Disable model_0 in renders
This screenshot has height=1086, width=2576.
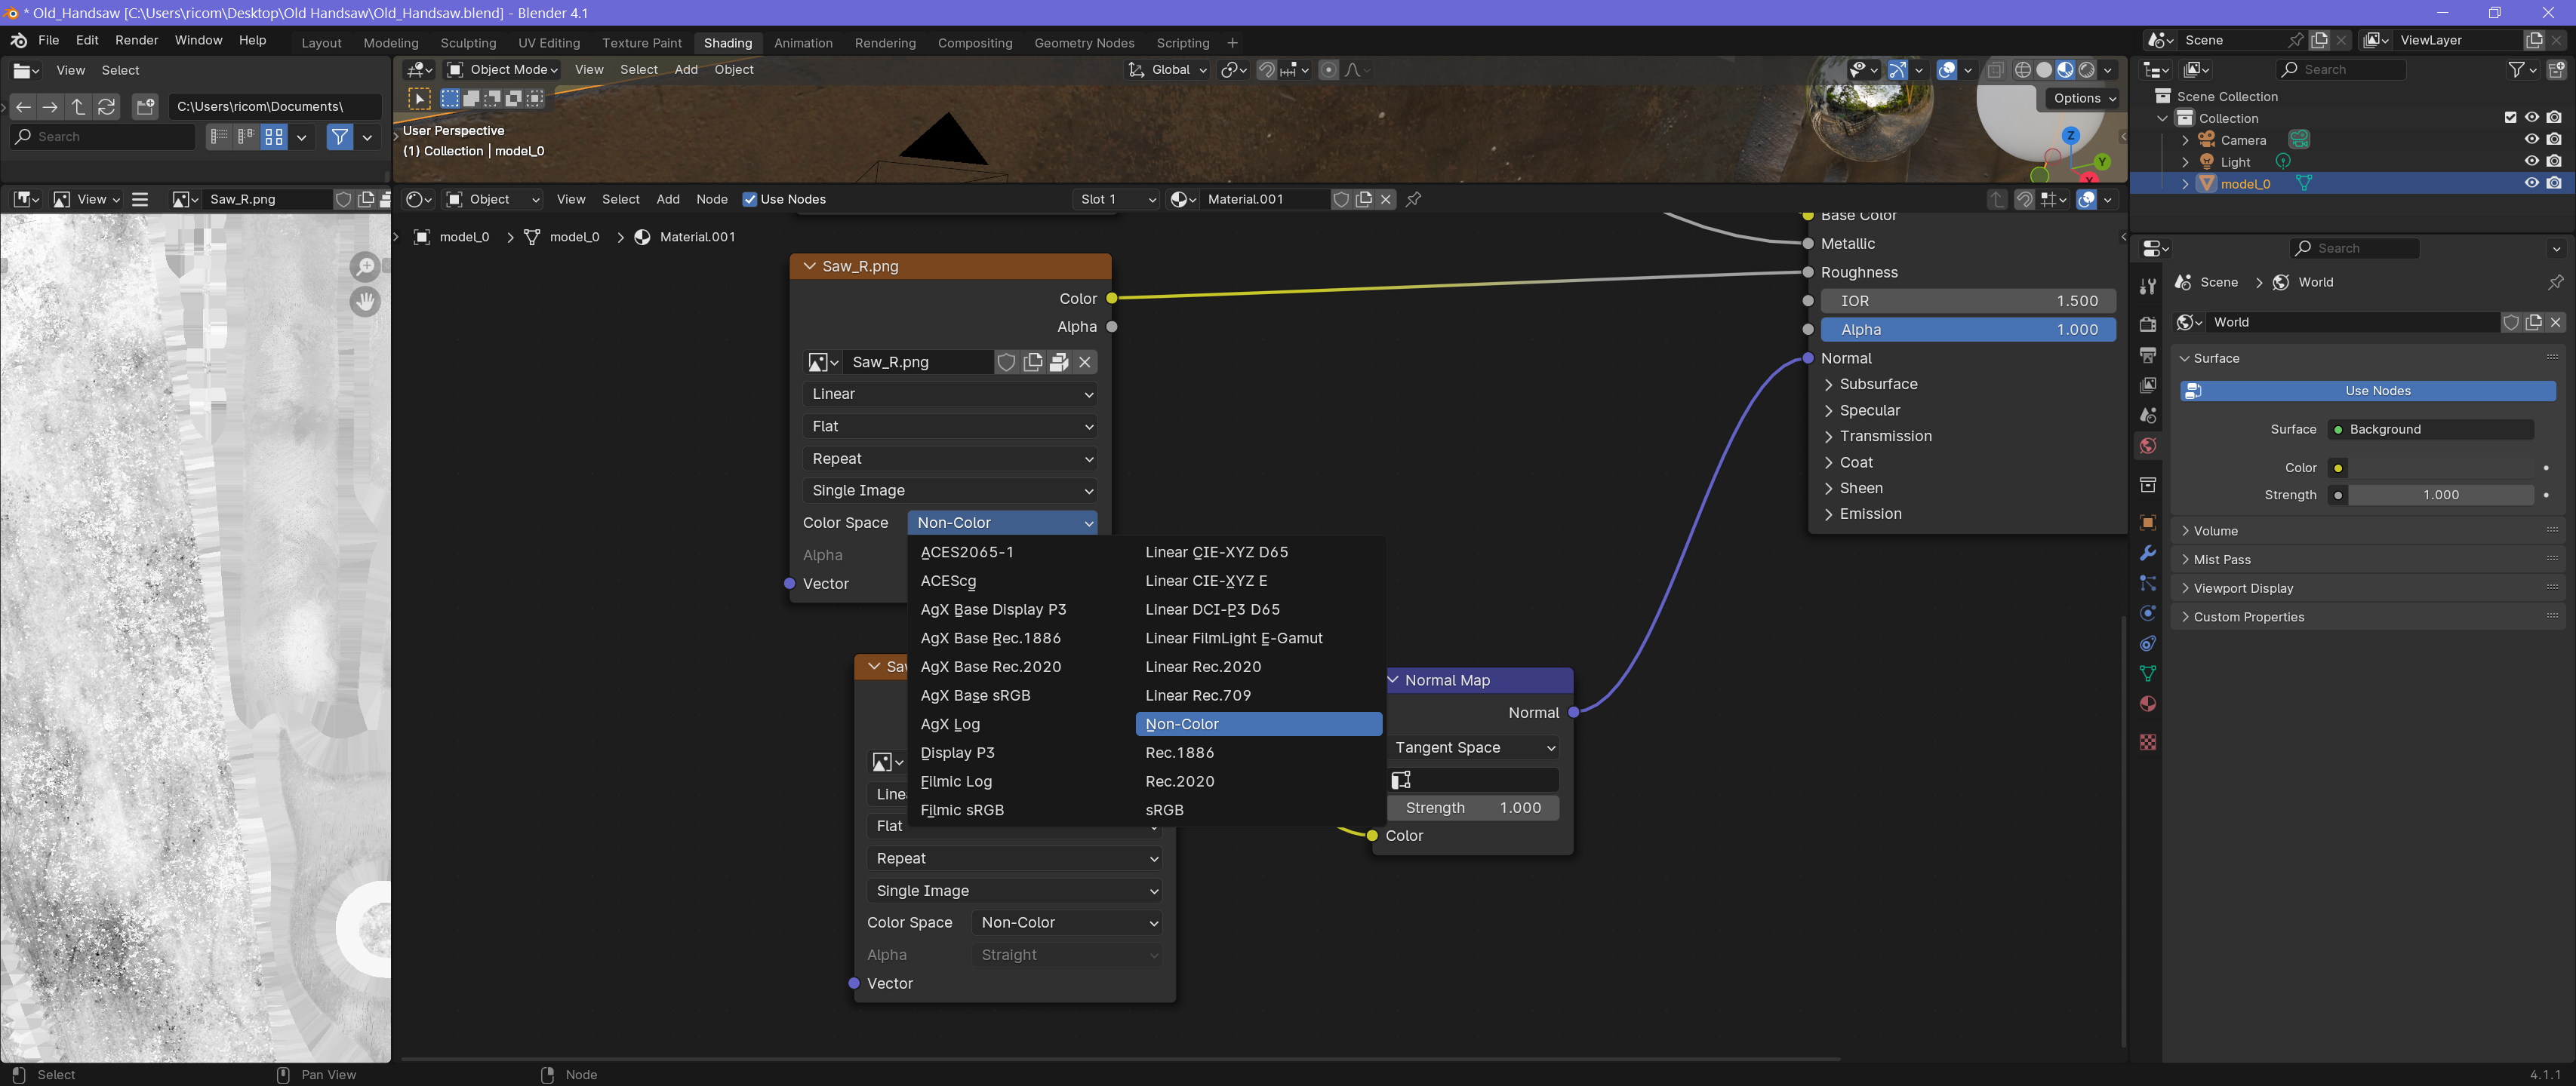2554,183
